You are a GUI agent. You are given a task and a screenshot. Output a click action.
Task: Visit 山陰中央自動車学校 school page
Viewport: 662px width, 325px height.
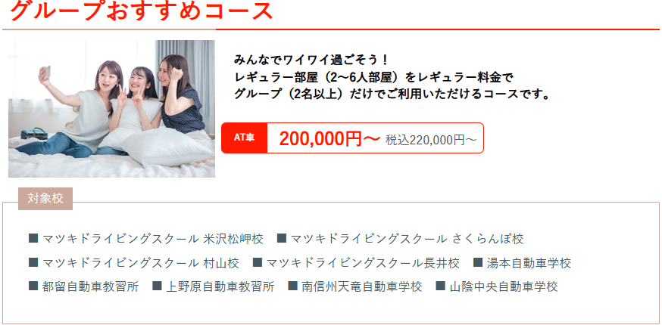pyautogui.click(x=504, y=287)
